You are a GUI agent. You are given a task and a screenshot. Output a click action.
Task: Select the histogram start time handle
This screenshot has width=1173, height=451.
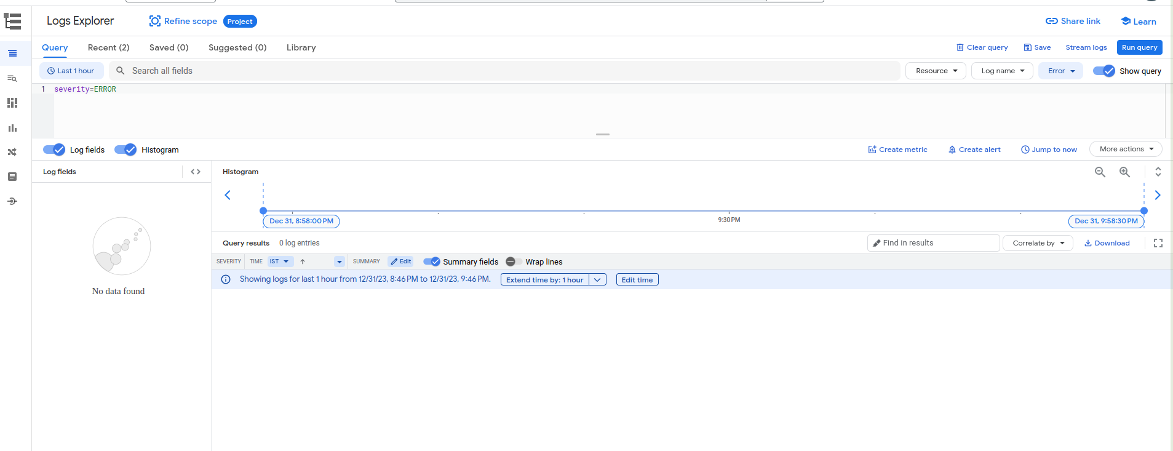263,211
